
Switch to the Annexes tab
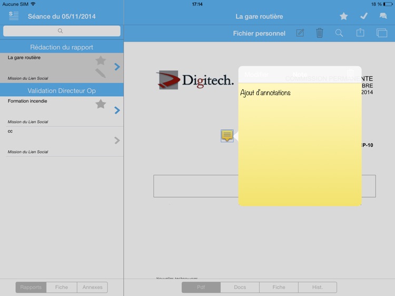(x=93, y=287)
